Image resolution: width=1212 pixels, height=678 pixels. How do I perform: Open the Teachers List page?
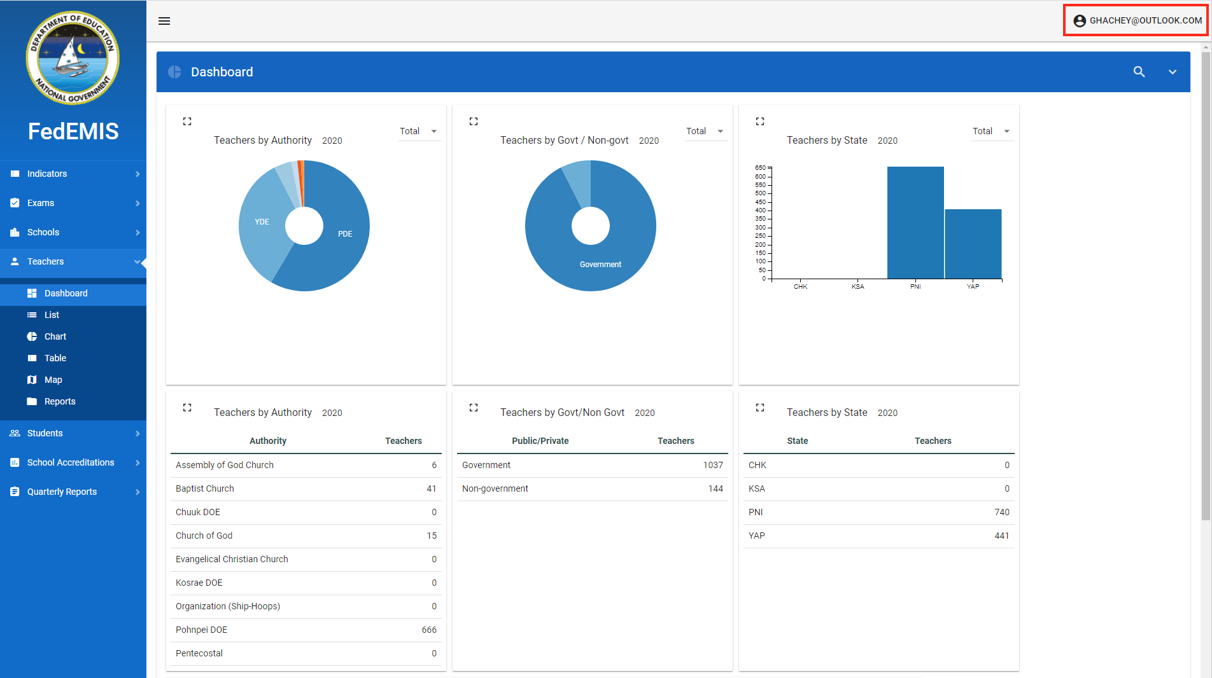coord(52,315)
